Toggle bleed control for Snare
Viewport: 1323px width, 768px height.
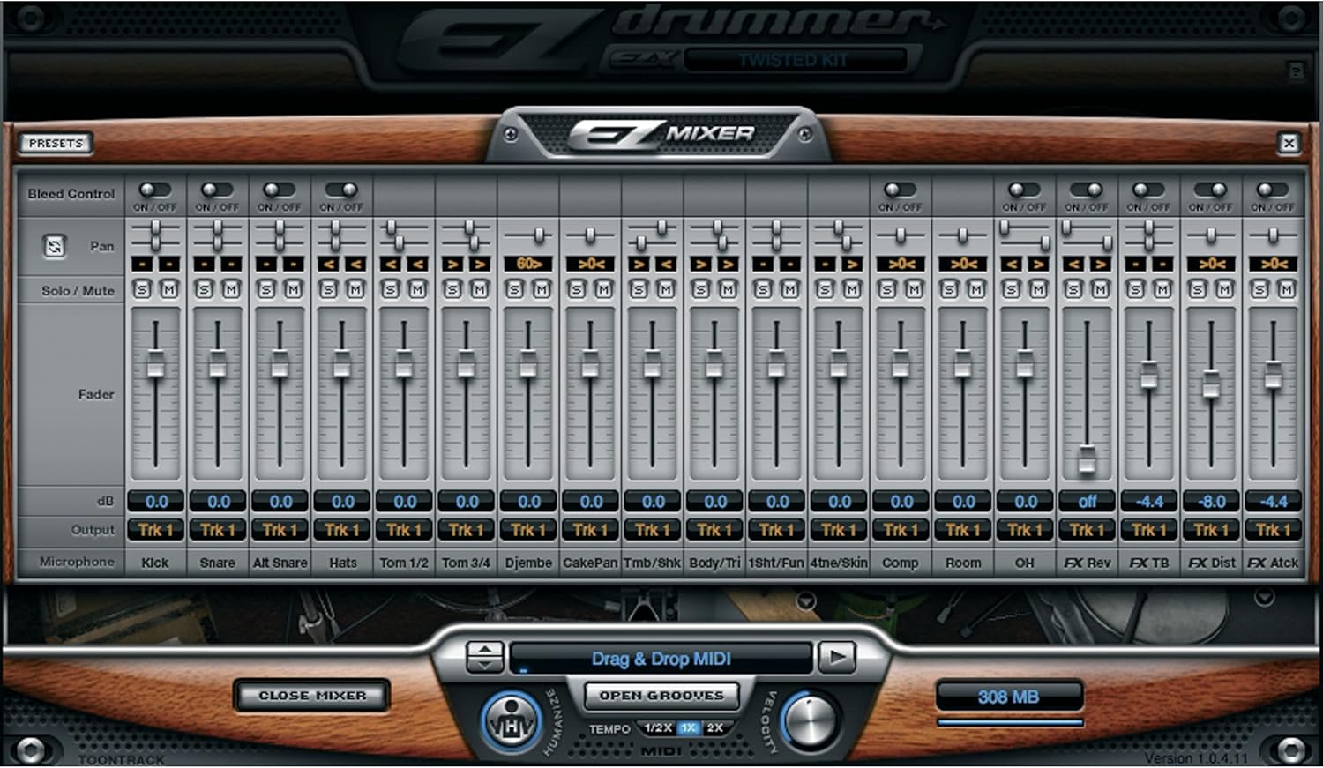coord(217,190)
